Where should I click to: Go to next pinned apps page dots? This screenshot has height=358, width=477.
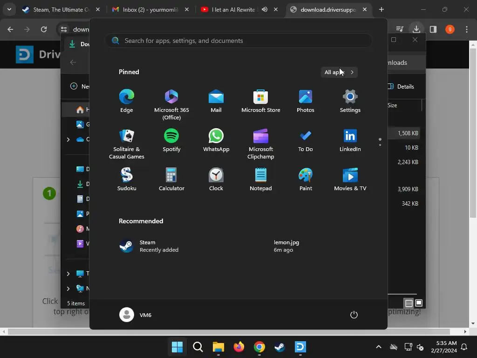[x=380, y=142]
